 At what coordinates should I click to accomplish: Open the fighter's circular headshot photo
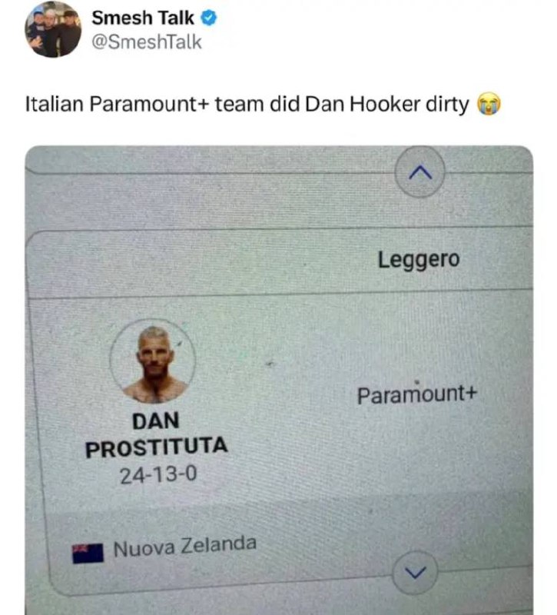click(x=153, y=361)
